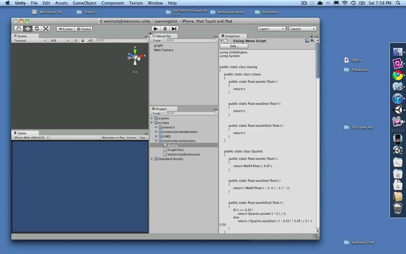The width and height of the screenshot is (406, 254).
Task: Toggle scene lighting sun icon
Action: tap(76, 41)
